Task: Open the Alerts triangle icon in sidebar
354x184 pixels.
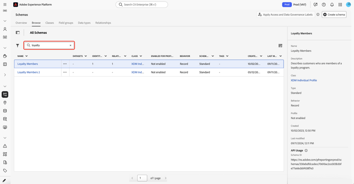Action: [5, 146]
